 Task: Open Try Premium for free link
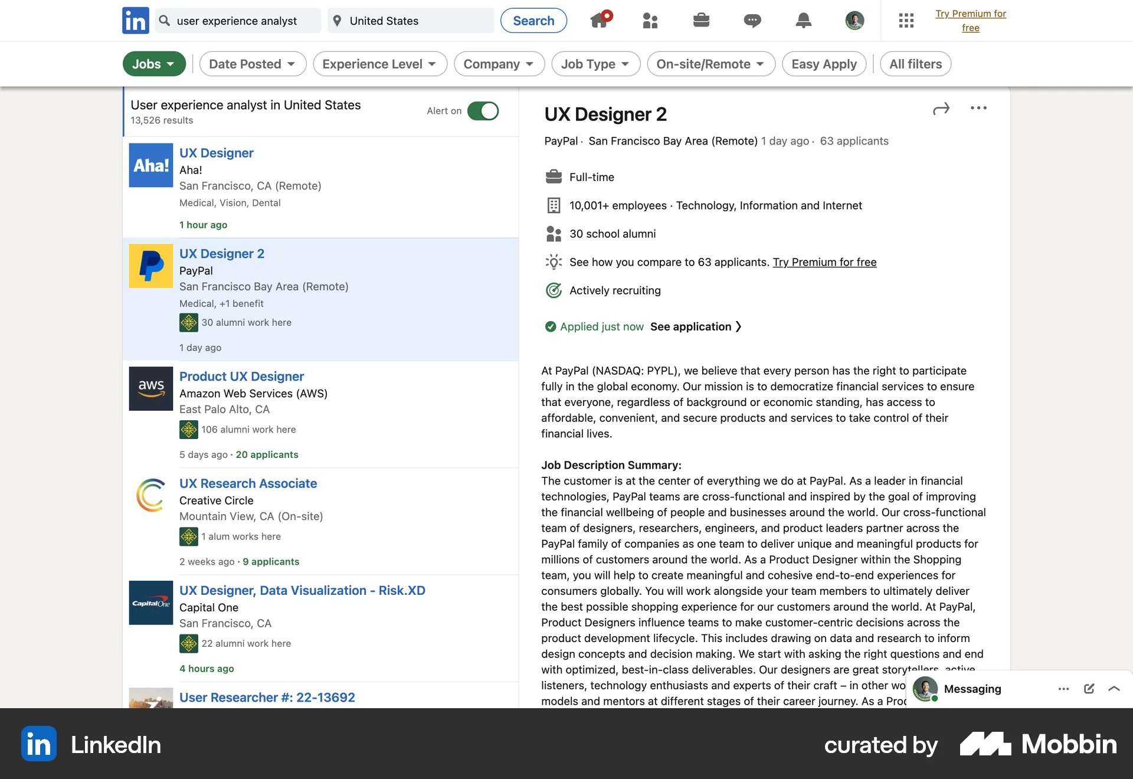point(971,20)
